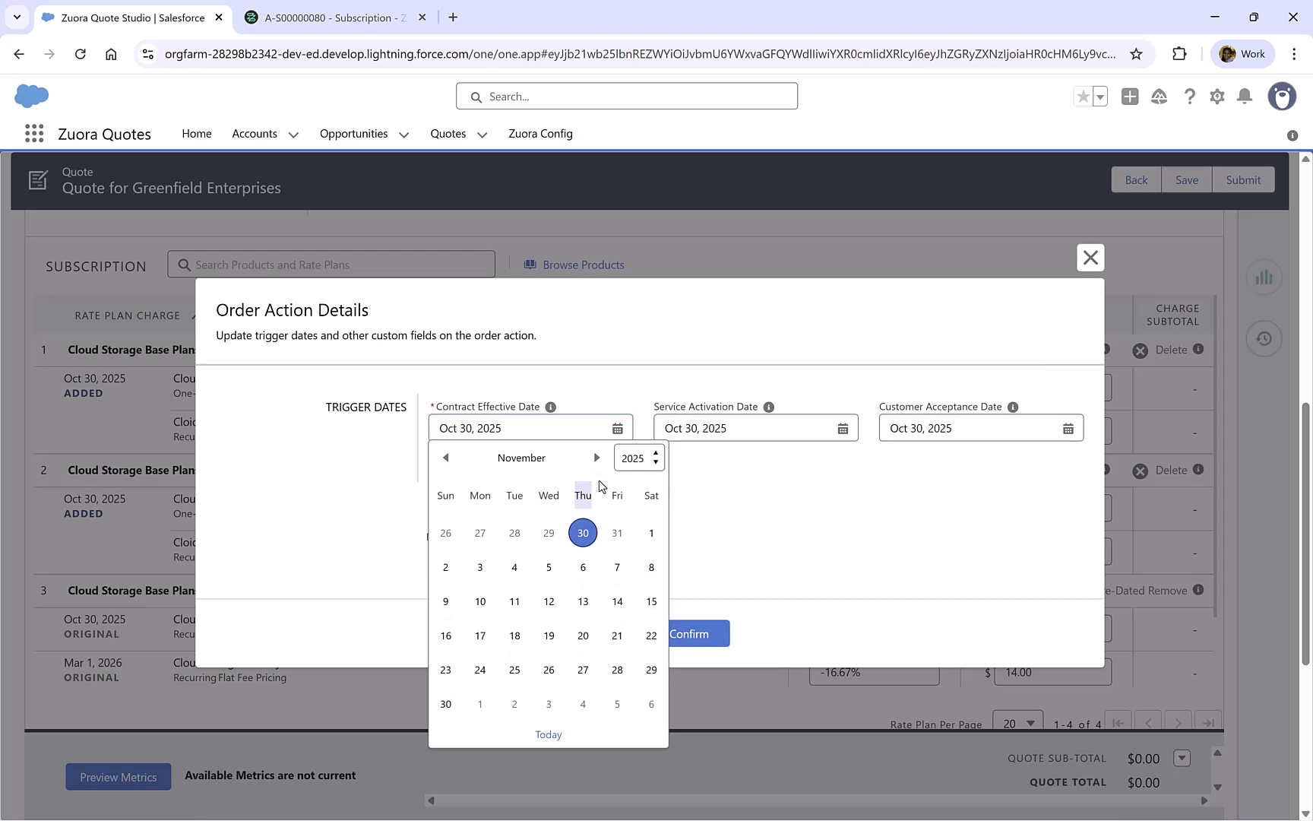The image size is (1313, 821).
Task: Open Service Activation Date calendar picker
Action: point(842,428)
